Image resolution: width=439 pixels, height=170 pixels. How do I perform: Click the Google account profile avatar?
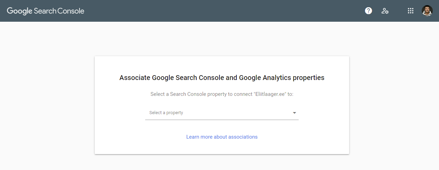pos(427,11)
